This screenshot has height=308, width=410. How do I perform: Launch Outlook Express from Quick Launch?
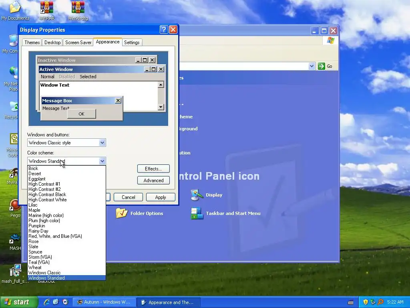pos(56,302)
